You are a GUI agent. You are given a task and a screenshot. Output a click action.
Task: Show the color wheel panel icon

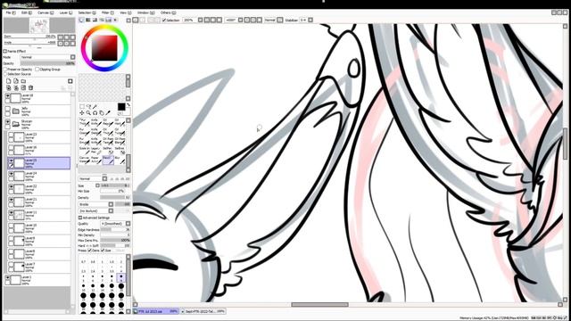(81, 20)
